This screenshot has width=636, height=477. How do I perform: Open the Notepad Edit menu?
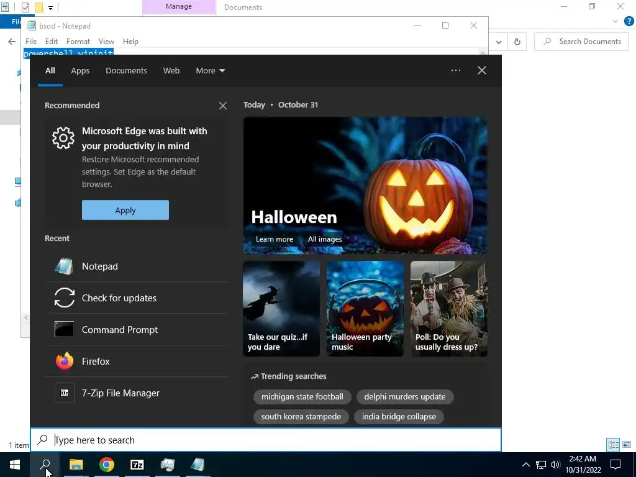51,42
